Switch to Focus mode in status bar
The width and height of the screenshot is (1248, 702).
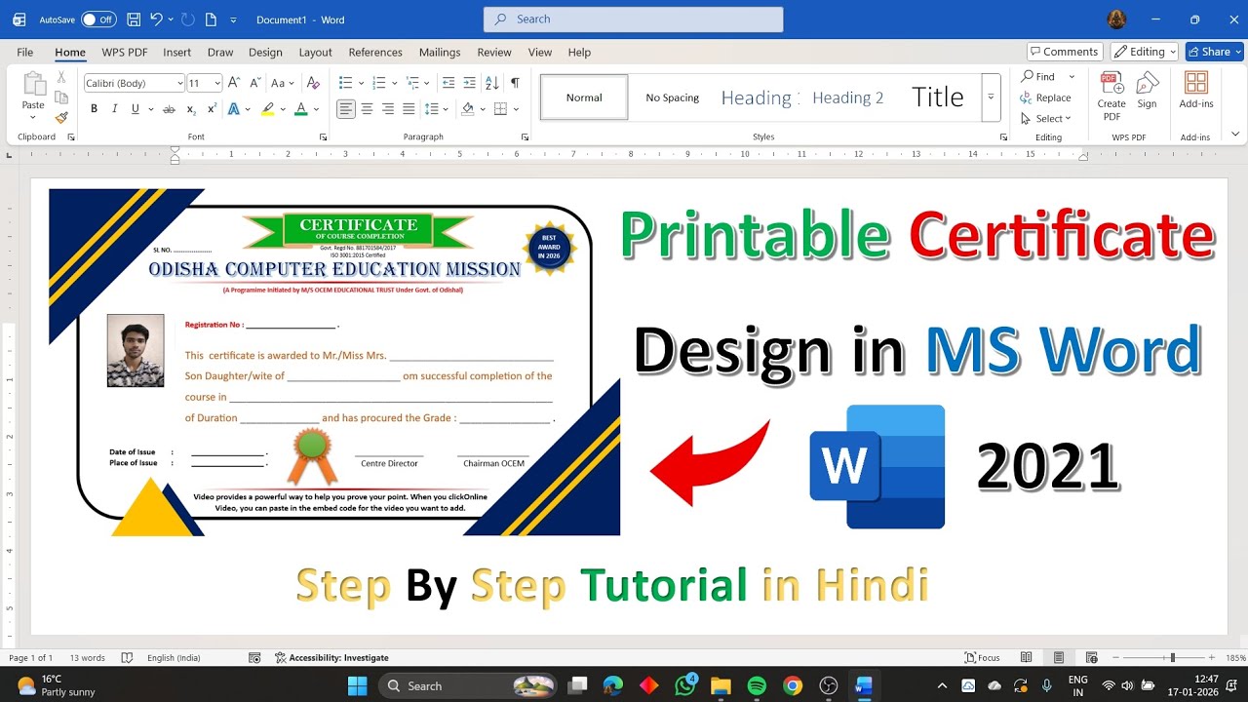click(983, 658)
